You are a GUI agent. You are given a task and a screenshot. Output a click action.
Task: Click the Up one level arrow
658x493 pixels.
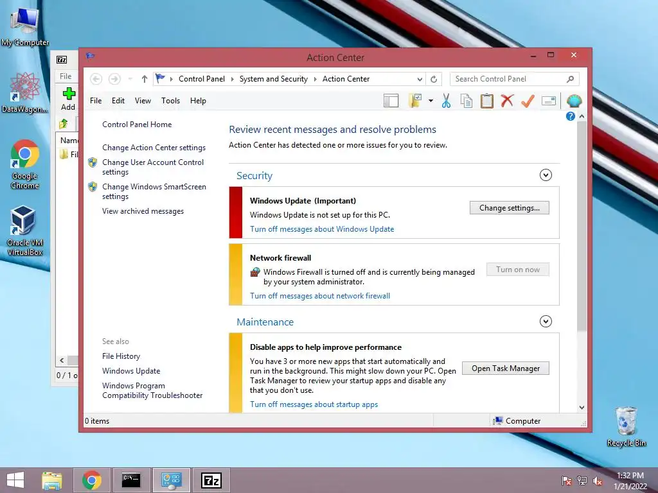[x=145, y=79]
